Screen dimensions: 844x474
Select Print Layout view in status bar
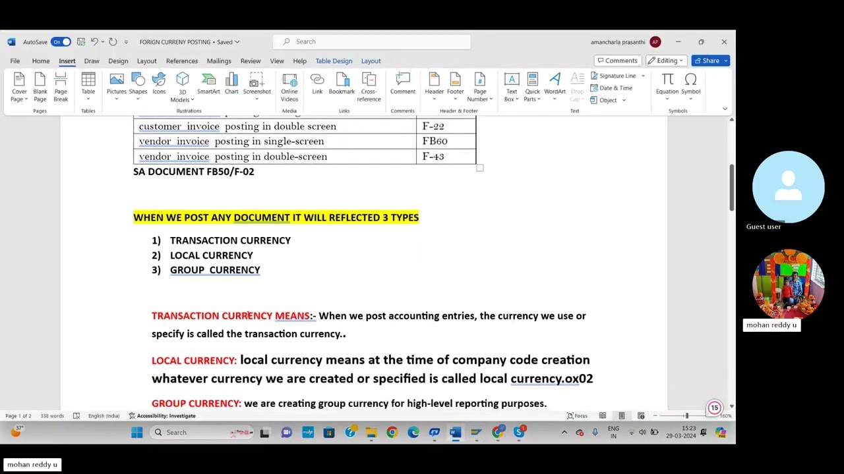(621, 415)
